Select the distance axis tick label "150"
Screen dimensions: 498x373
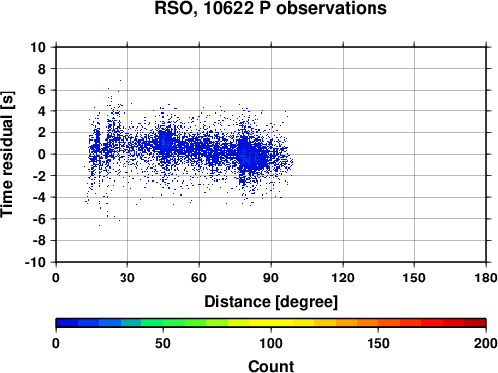tap(414, 278)
